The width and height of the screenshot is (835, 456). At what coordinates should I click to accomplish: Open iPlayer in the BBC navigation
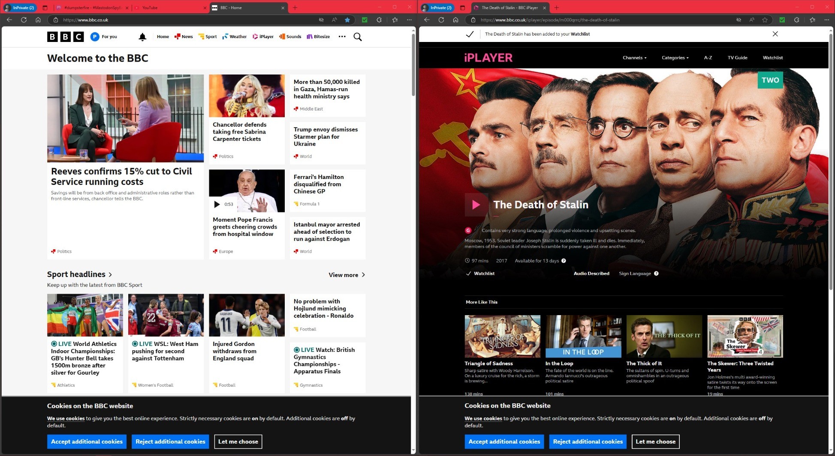pyautogui.click(x=263, y=37)
